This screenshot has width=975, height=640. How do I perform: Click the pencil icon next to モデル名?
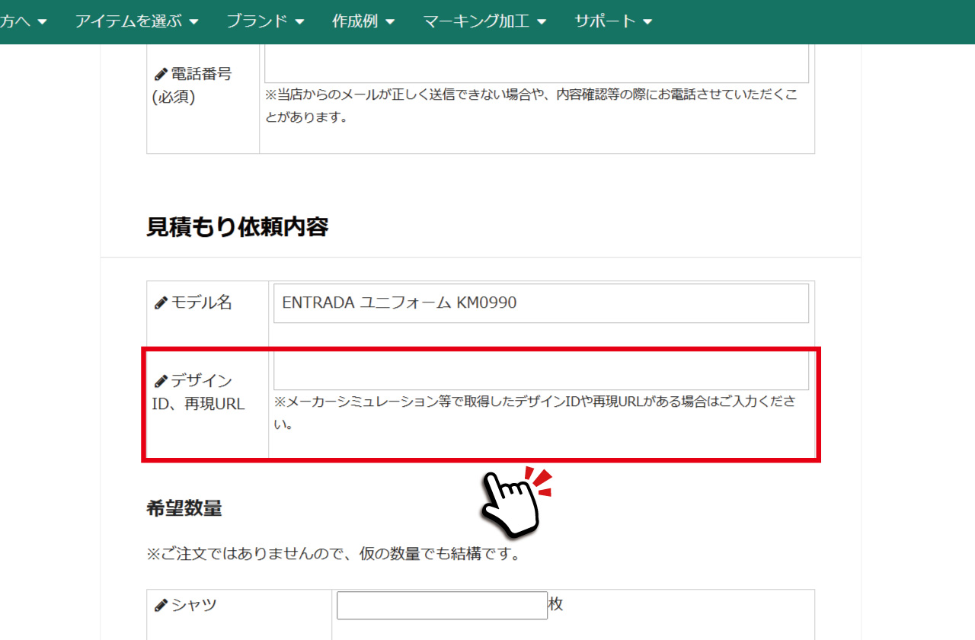point(161,303)
